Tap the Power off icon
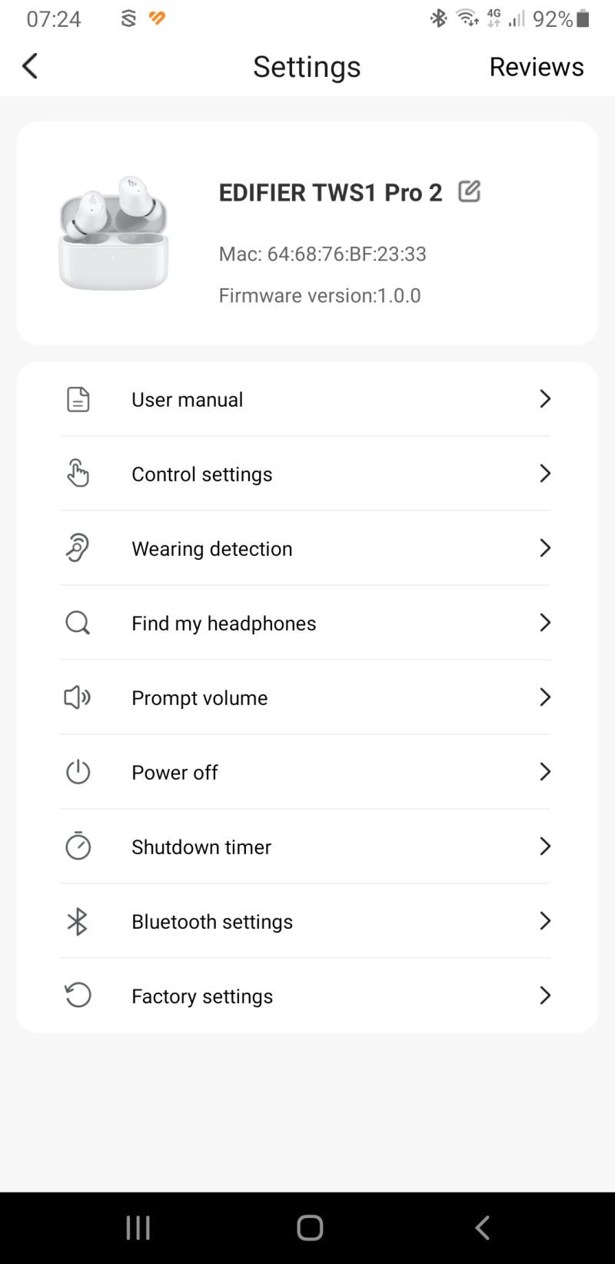This screenshot has height=1264, width=615. coord(78,772)
